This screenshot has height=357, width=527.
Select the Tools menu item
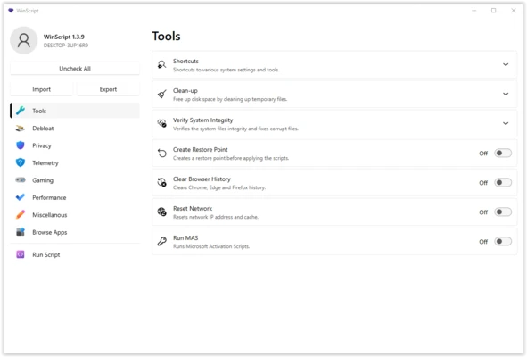75,111
